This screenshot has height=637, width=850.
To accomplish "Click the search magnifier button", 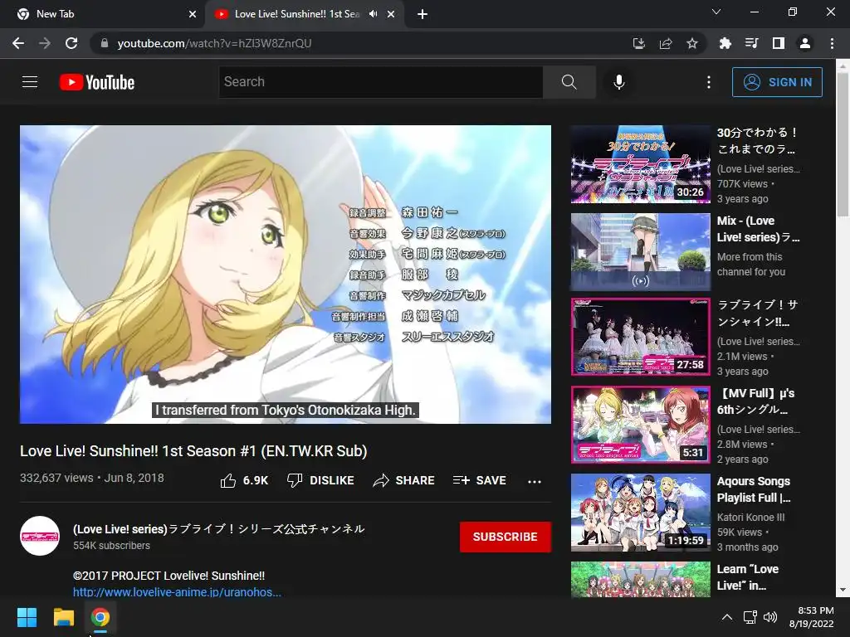I will 569,82.
